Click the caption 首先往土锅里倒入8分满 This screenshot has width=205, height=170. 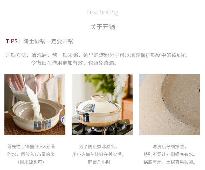pyautogui.click(x=31, y=147)
